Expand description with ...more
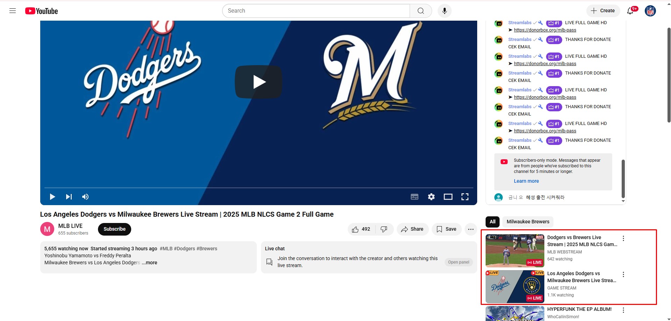This screenshot has height=321, width=671. point(149,263)
